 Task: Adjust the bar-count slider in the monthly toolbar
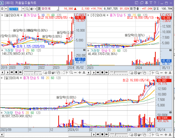(33, 73)
